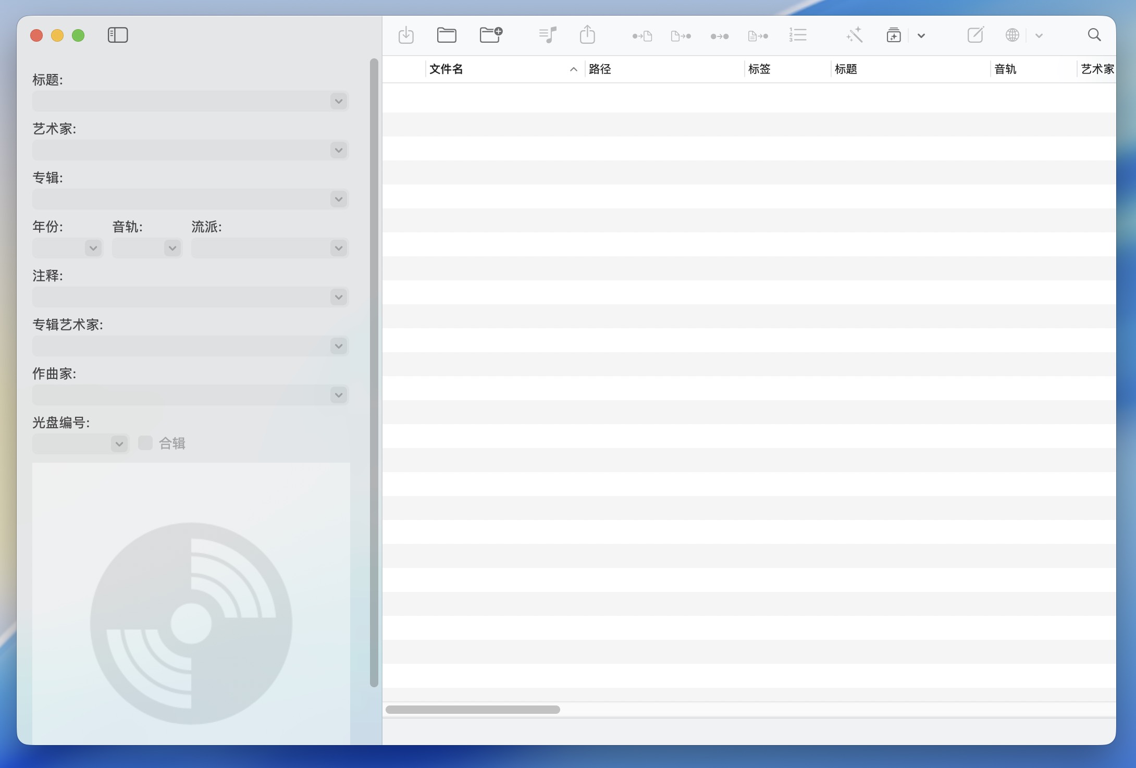1136x768 pixels.
Task: Open the actions group chevron menu
Action: coord(921,36)
